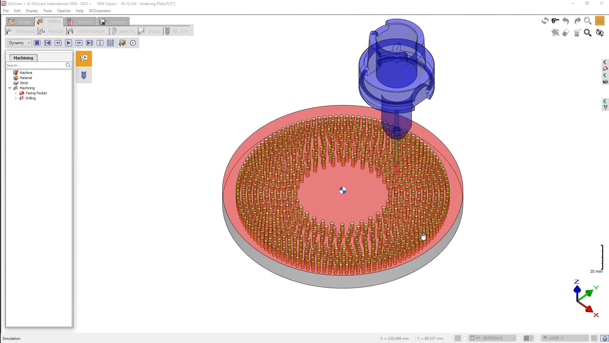Screen dimensions: 609x343
Task: Click the grey stock block icon
Action: click(605, 82)
